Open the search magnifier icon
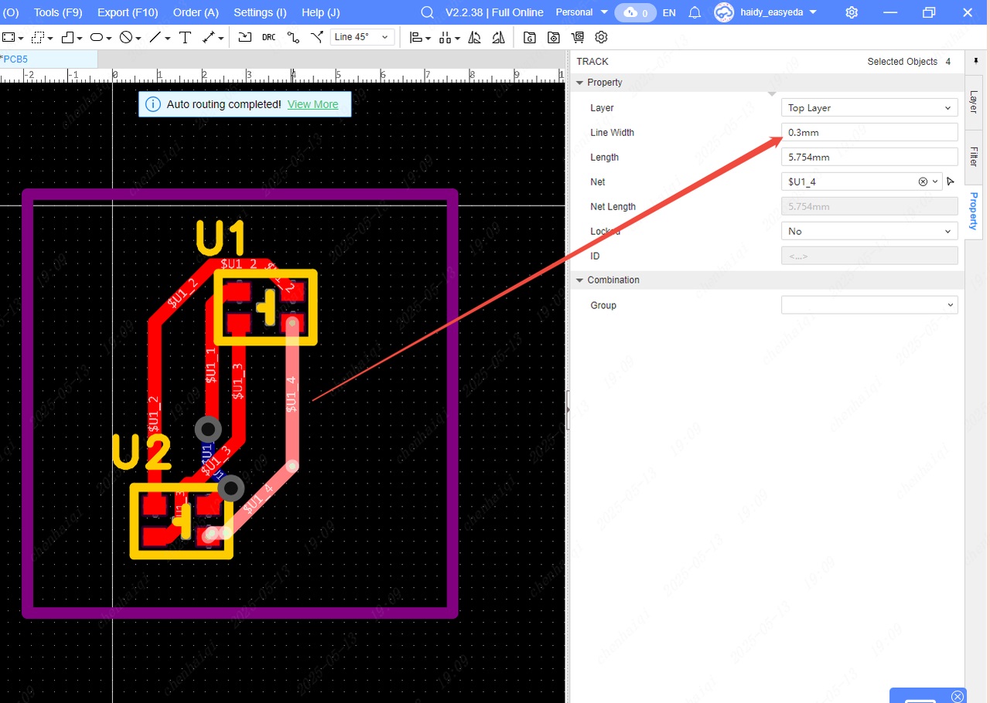The image size is (990, 703). (x=427, y=12)
